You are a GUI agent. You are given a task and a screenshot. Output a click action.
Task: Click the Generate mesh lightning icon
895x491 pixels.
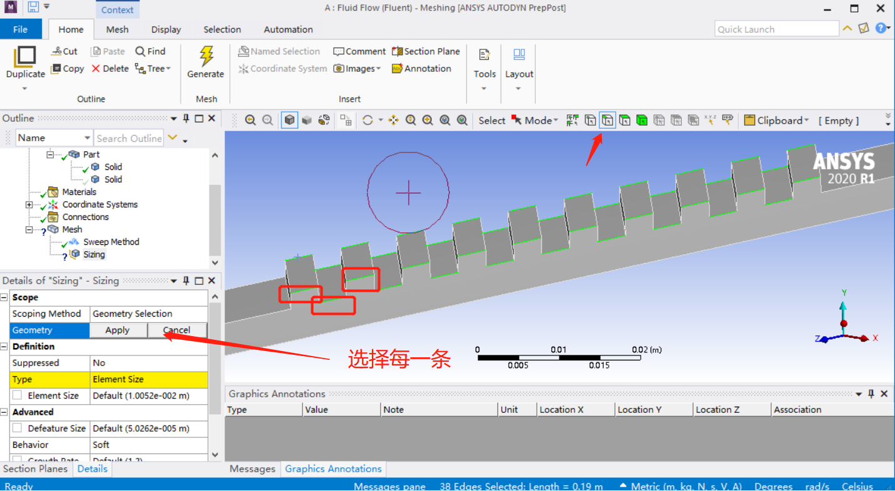pyautogui.click(x=206, y=56)
